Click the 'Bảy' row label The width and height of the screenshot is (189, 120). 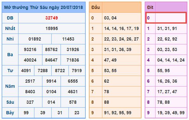[10, 113]
